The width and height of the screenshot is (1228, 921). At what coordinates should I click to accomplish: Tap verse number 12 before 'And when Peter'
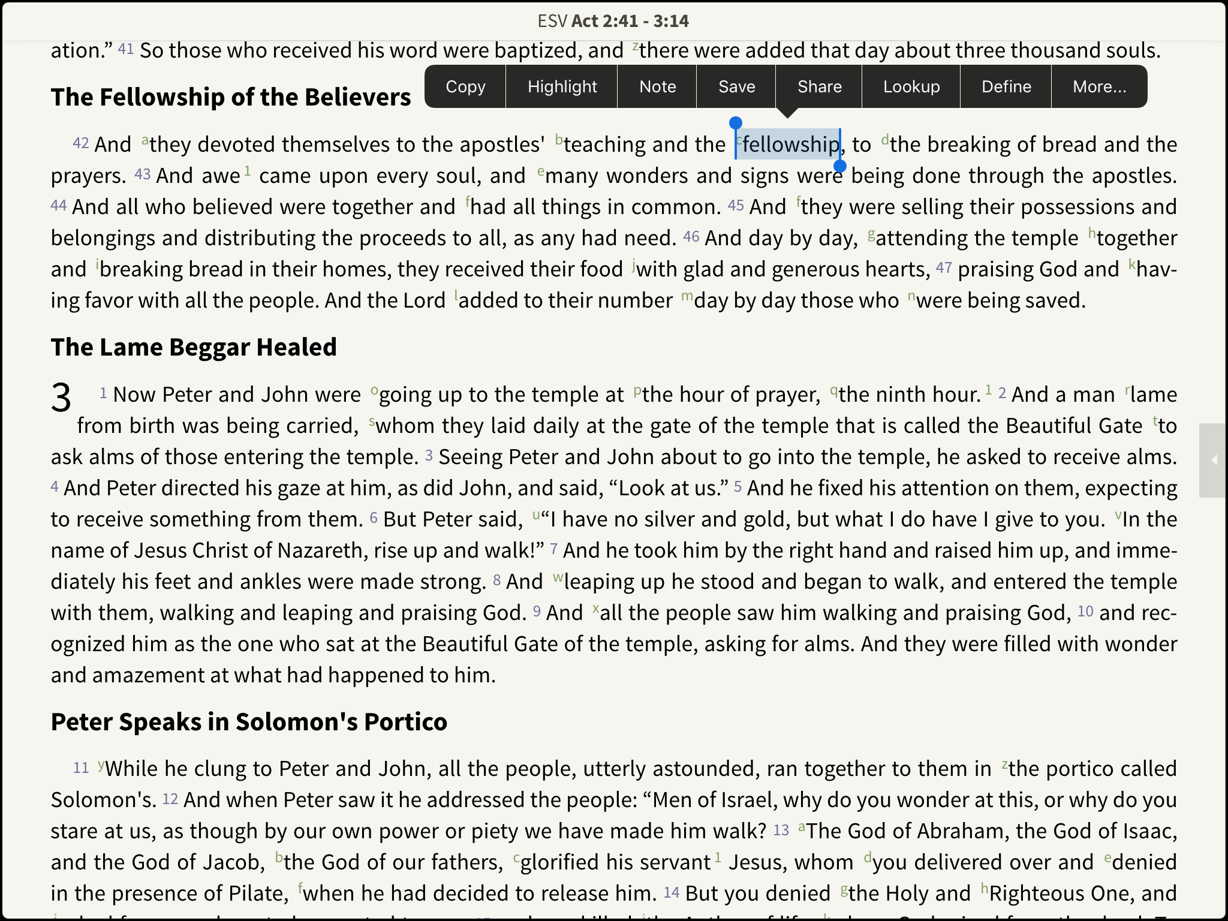pyautogui.click(x=170, y=799)
